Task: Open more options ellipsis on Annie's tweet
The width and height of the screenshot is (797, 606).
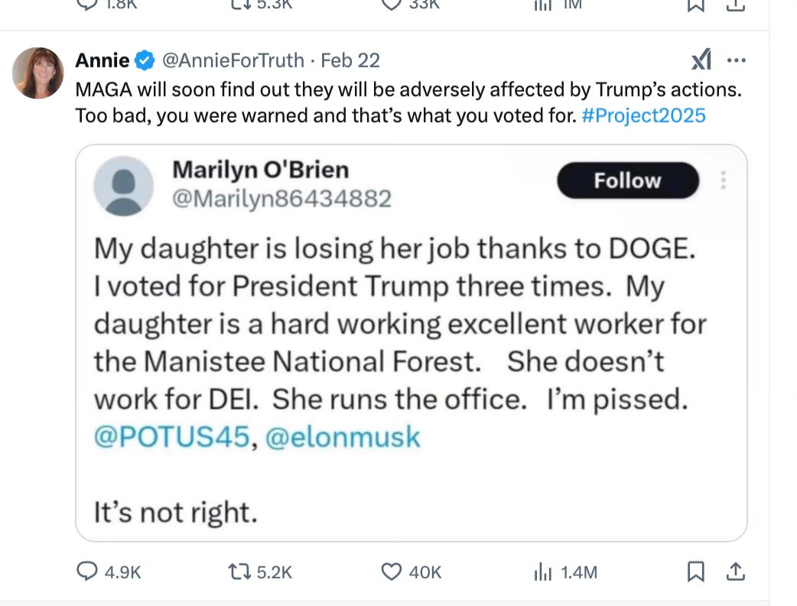Action: pos(736,60)
